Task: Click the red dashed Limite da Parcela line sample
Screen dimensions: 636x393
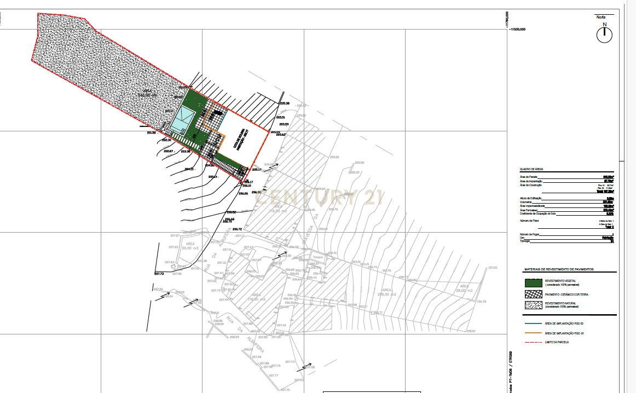Action: pos(534,342)
